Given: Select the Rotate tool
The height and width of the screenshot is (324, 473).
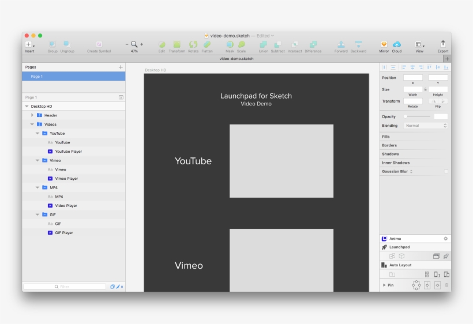Looking at the screenshot, I should point(193,44).
